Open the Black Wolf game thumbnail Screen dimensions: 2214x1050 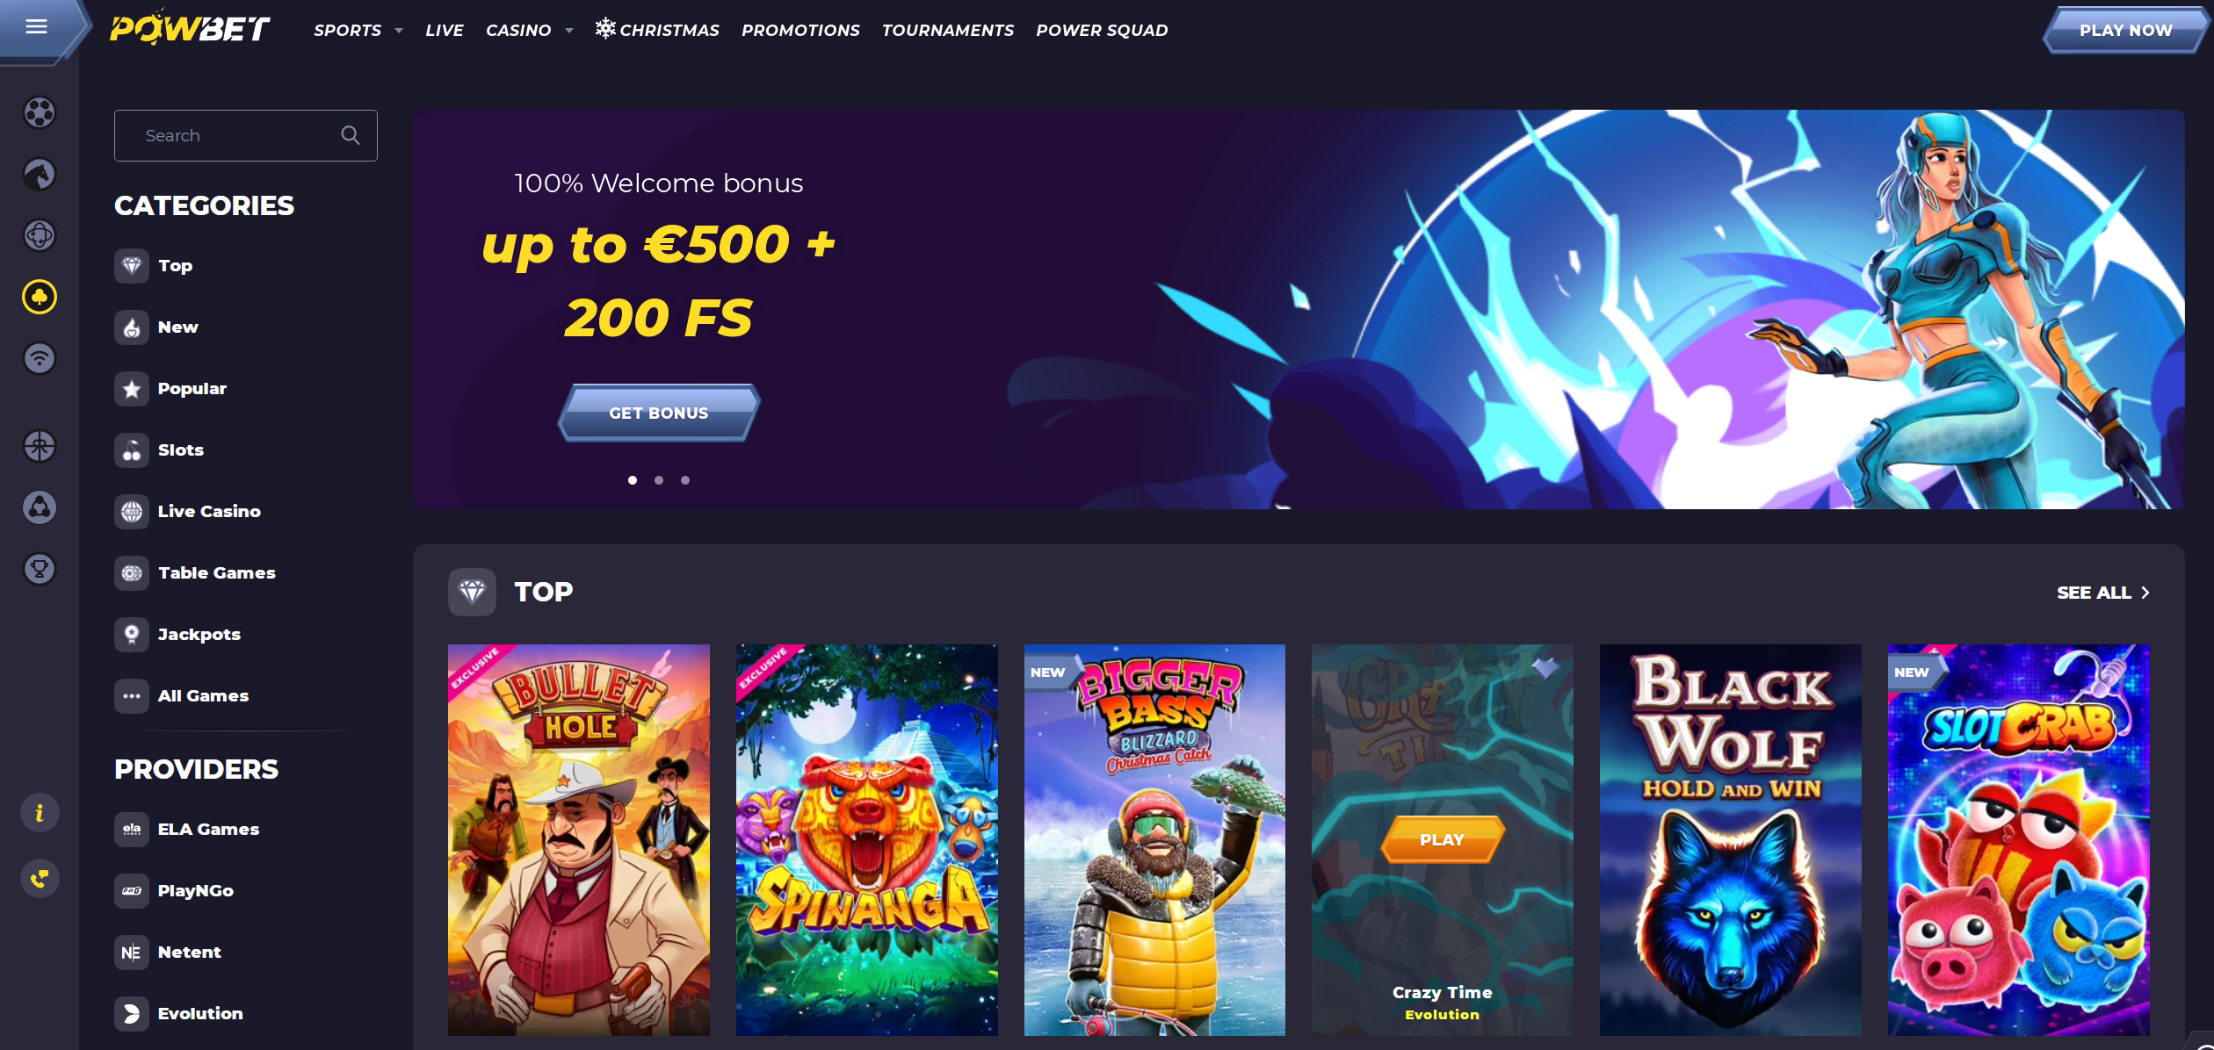[1730, 840]
